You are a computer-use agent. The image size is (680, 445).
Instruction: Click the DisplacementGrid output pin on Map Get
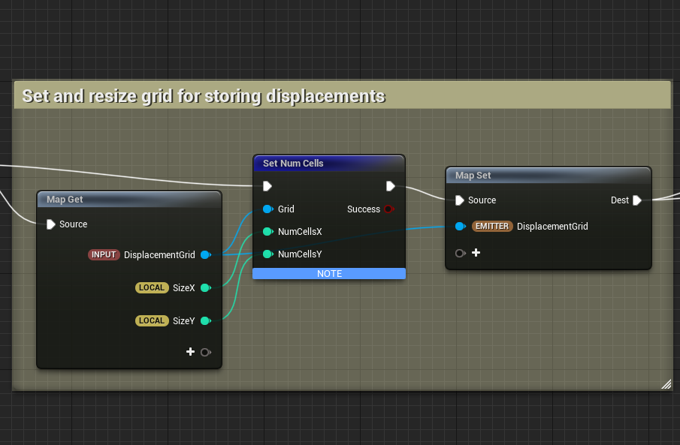[x=206, y=255]
